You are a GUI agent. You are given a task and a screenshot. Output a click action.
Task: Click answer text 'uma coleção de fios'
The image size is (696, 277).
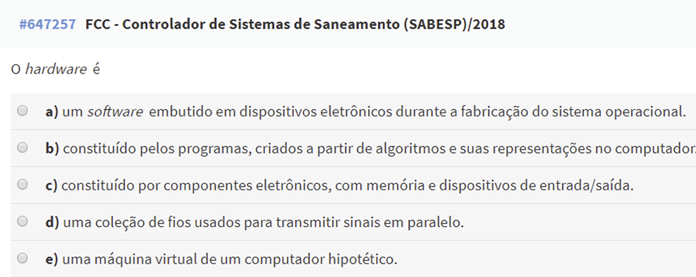click(x=263, y=223)
